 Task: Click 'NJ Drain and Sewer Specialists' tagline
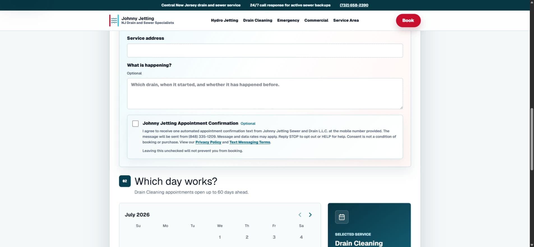coord(147,23)
